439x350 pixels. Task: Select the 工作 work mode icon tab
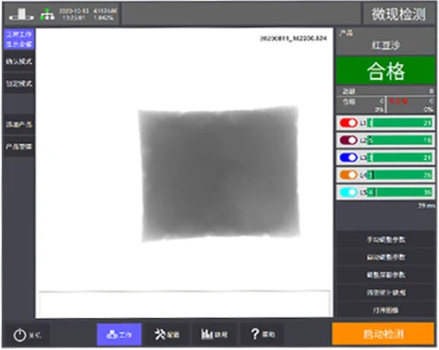click(119, 334)
